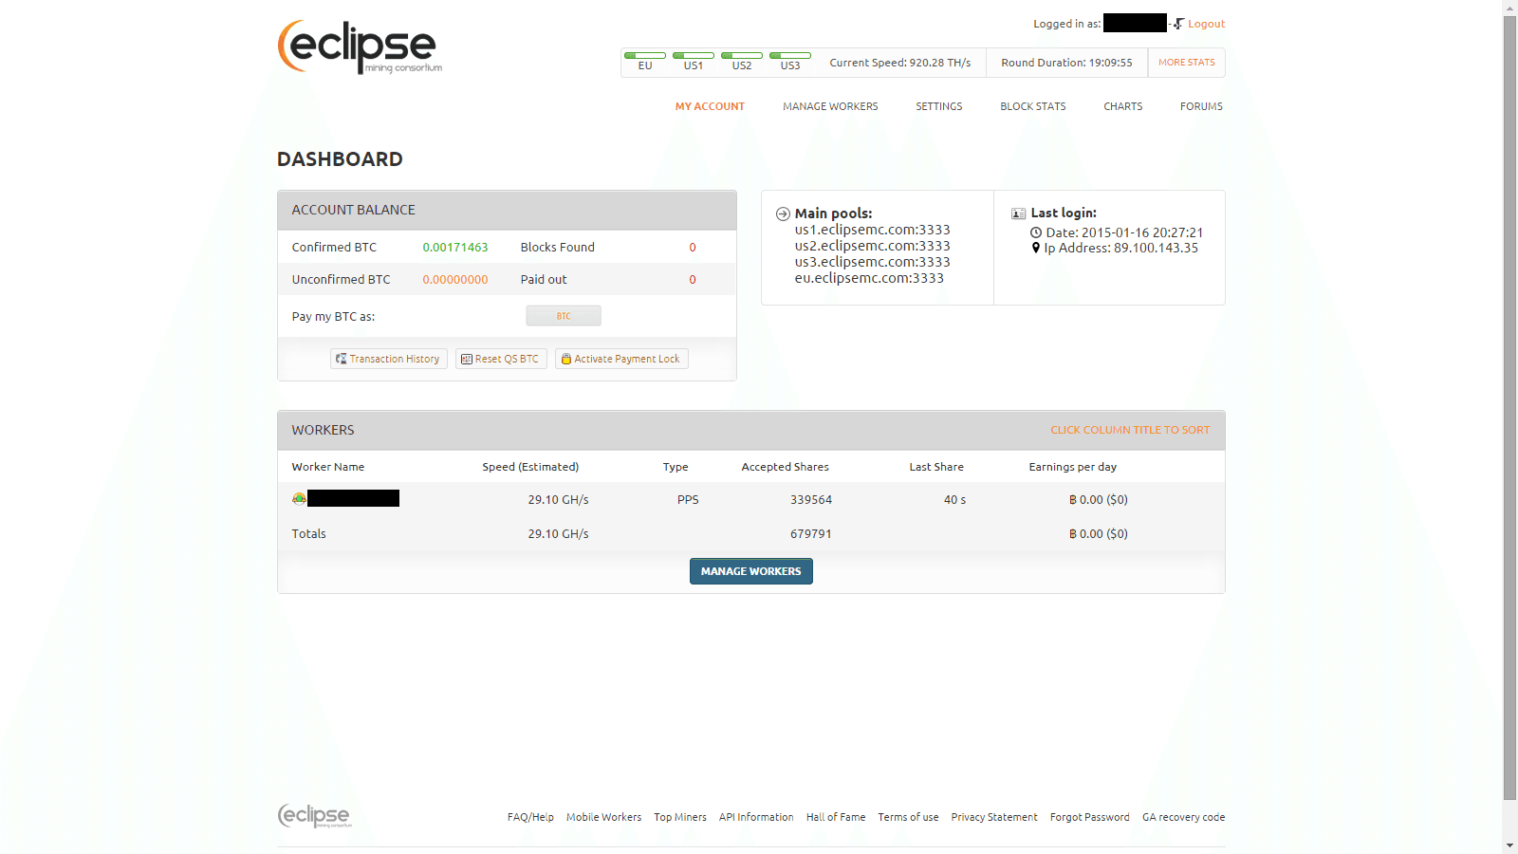Screen dimensions: 1518x854
Task: Open Hall of Fame footer link
Action: point(836,817)
